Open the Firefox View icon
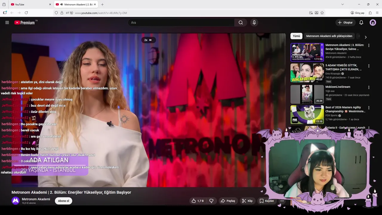This screenshot has width=382, height=215. 4,4
